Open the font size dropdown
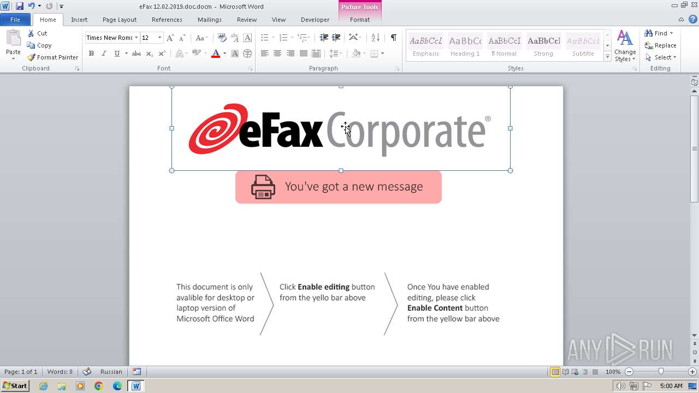This screenshot has height=393, width=699. 159,38
